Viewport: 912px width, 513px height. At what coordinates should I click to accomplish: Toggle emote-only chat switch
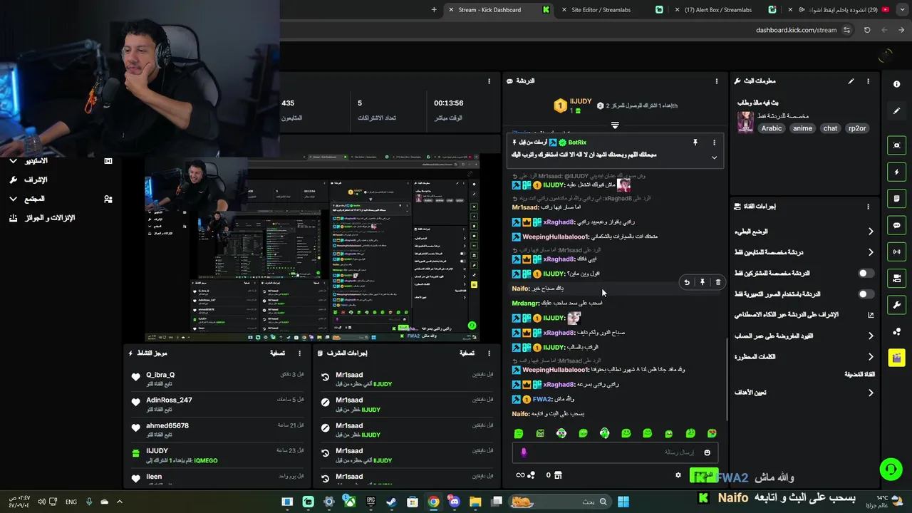coord(866,294)
